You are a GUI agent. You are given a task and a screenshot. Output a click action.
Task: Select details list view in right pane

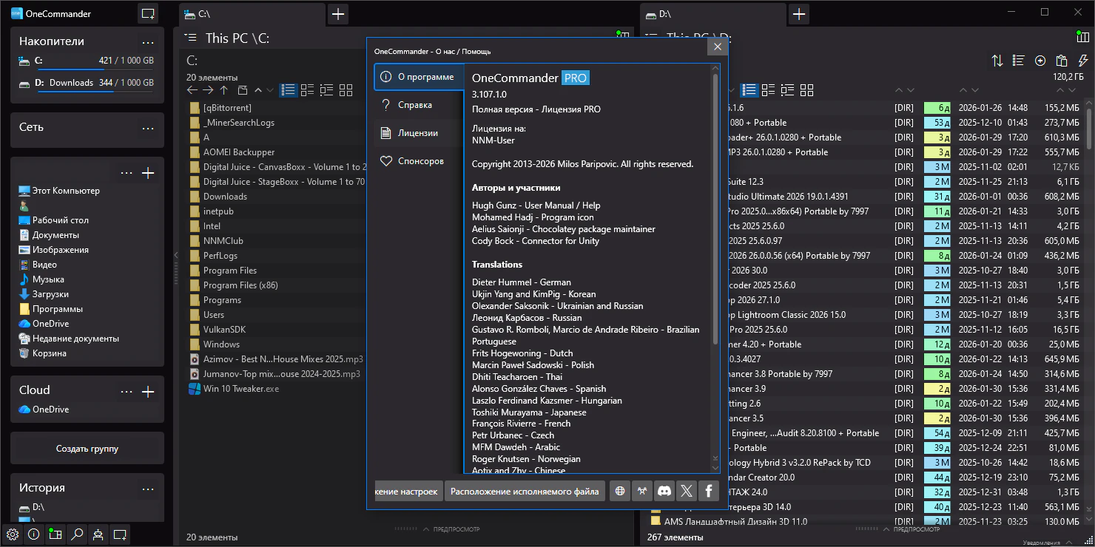coord(749,90)
